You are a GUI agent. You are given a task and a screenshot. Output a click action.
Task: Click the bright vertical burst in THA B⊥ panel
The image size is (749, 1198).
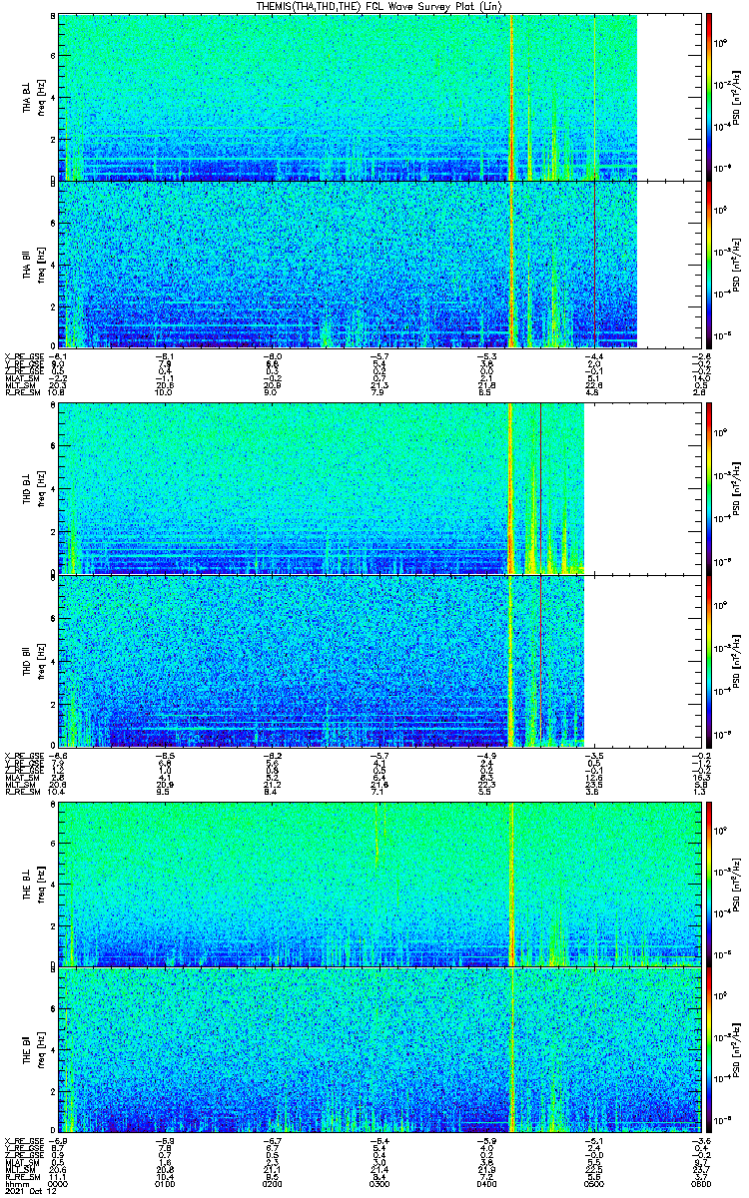pos(511,97)
